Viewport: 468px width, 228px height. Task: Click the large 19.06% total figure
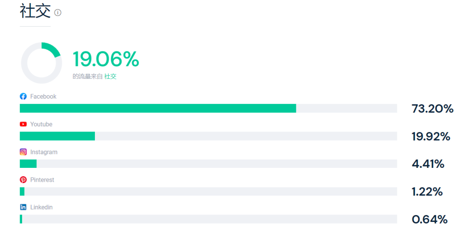pyautogui.click(x=106, y=59)
